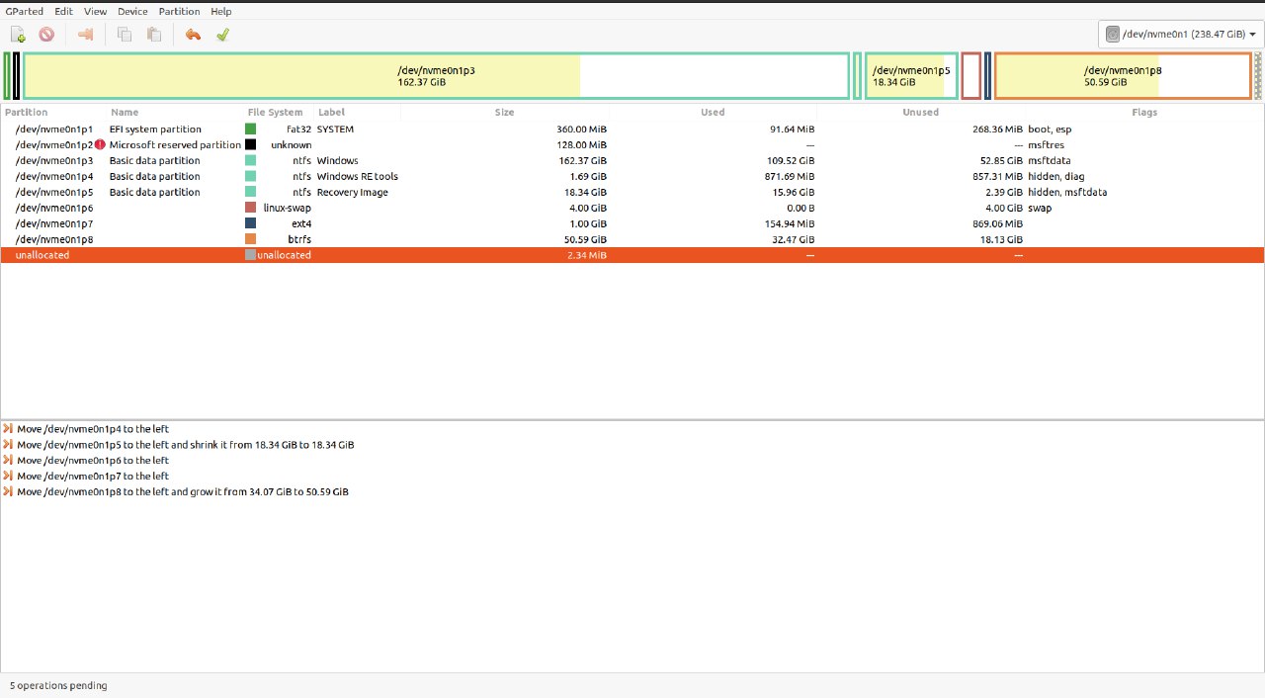Undo the last operation with orange arrow

coord(193,35)
